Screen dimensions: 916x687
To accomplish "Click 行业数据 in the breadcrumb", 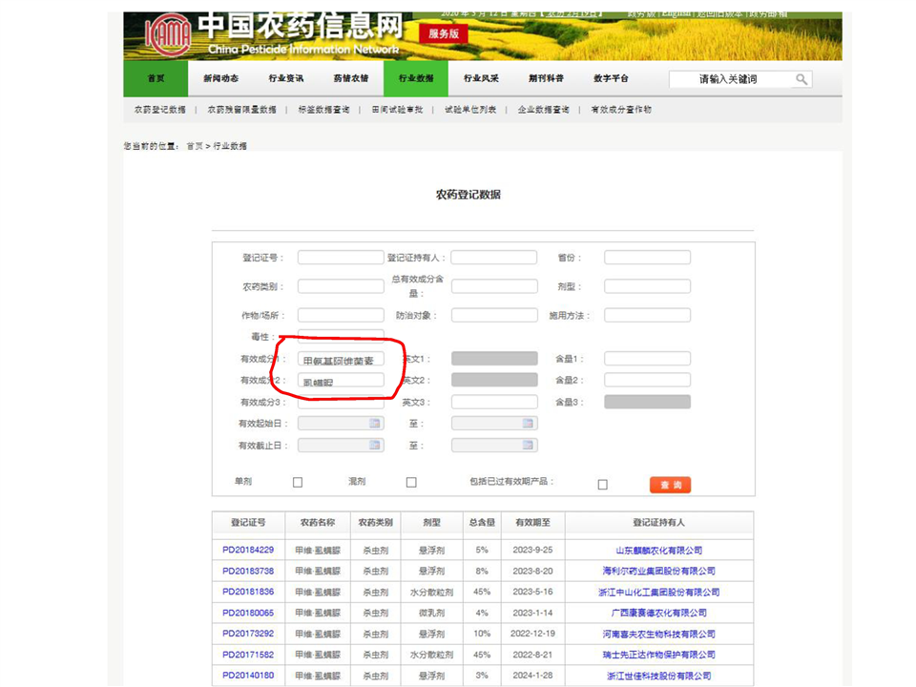I will 230,146.
